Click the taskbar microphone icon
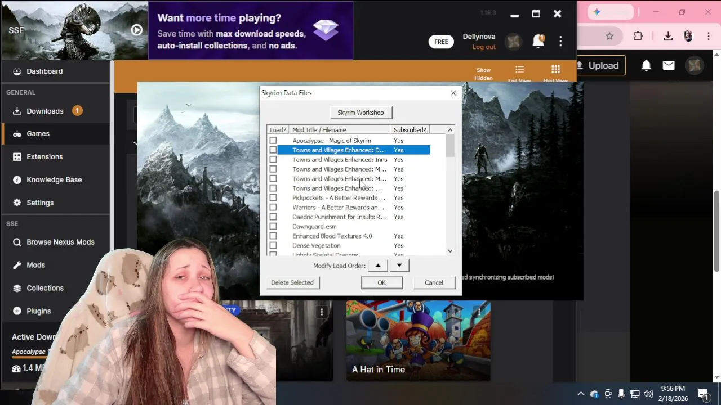 pos(621,394)
